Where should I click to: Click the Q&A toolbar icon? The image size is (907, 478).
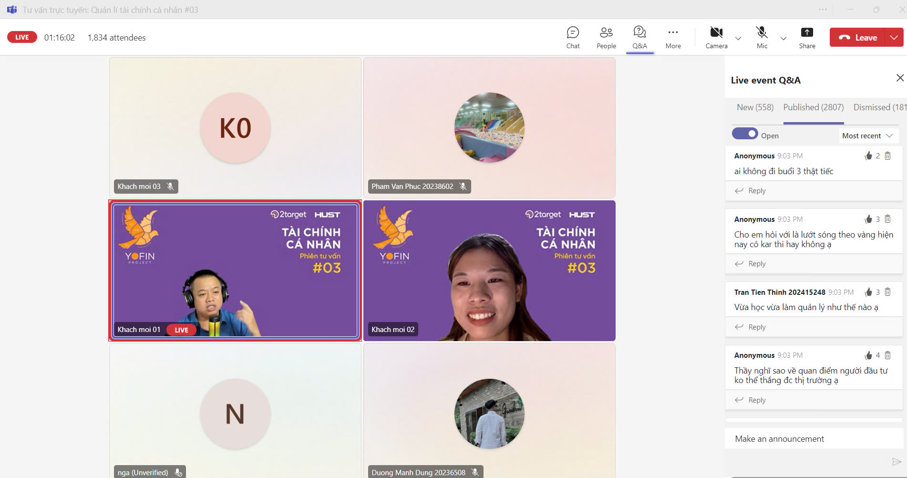pyautogui.click(x=639, y=38)
